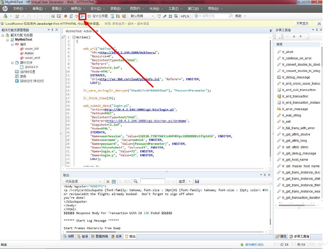Open the 选项 dropdown arrow in Output pane

point(190,181)
